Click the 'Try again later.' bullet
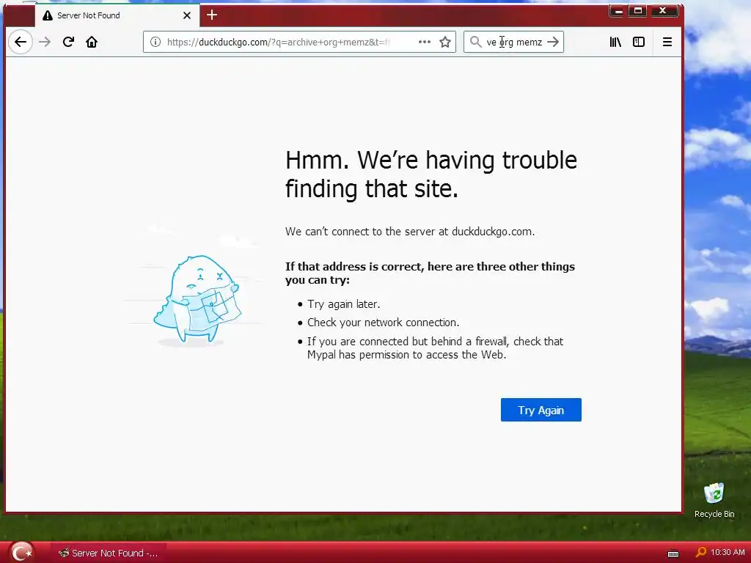This screenshot has width=751, height=563. (343, 304)
